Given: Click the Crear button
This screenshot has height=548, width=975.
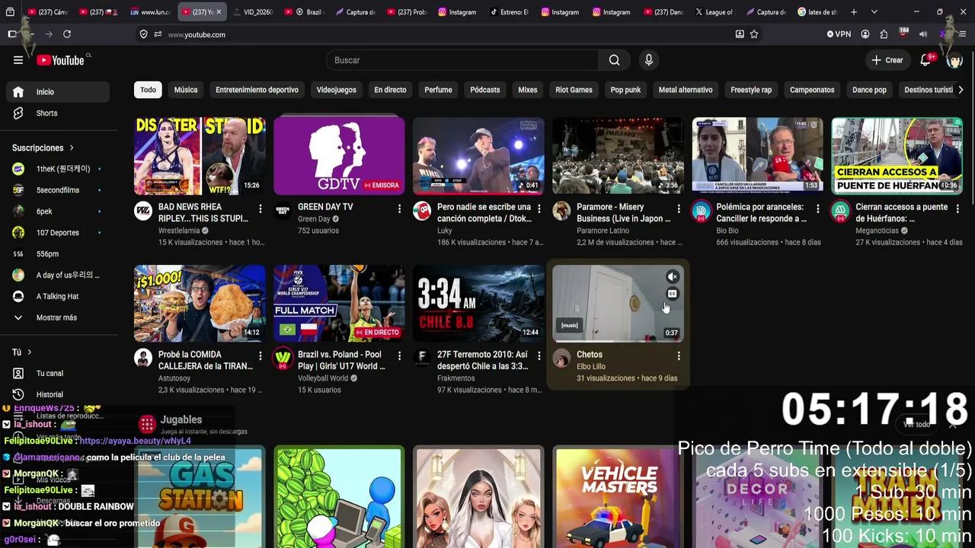Looking at the screenshot, I should (887, 60).
